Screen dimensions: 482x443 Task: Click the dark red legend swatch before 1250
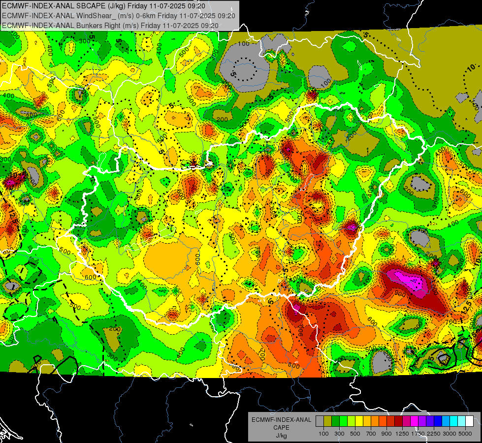(x=398, y=421)
